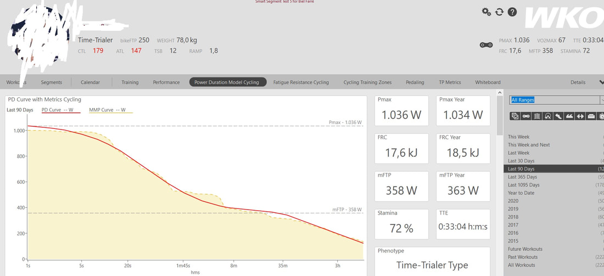604x276 pixels.
Task: Open the help question mark icon
Action: coord(512,12)
